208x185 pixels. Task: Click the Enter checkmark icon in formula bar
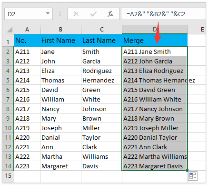pyautogui.click(x=93, y=14)
